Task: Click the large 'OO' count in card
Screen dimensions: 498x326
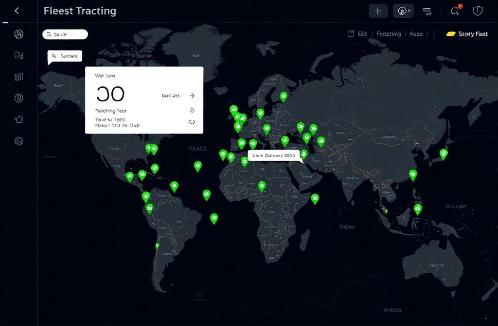Action: 110,94
